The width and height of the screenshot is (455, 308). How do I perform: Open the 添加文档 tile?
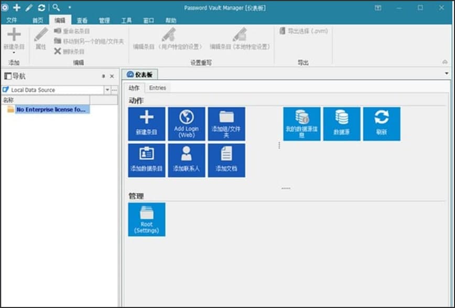(226, 160)
